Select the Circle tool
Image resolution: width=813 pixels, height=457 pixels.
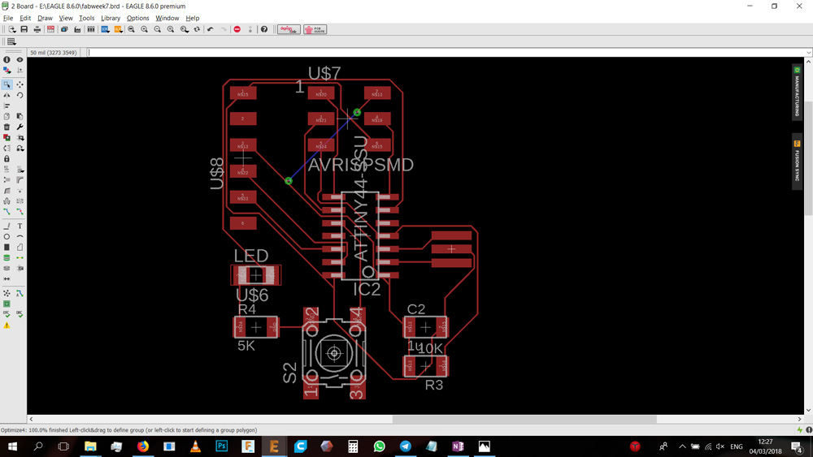(x=7, y=236)
